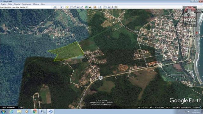Open the Arquivo menu
The image size is (203, 114).
(3, 4)
